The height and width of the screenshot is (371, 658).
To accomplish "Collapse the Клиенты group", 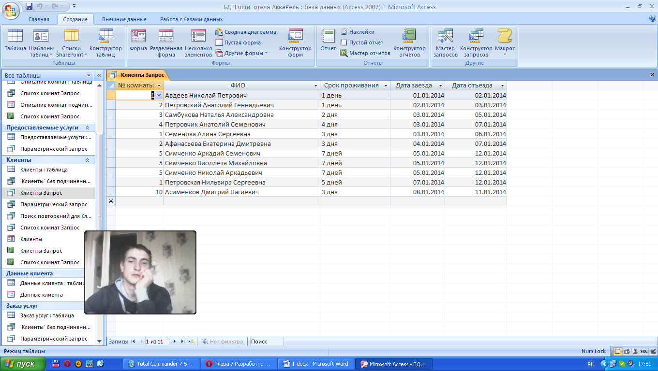I will [x=87, y=159].
